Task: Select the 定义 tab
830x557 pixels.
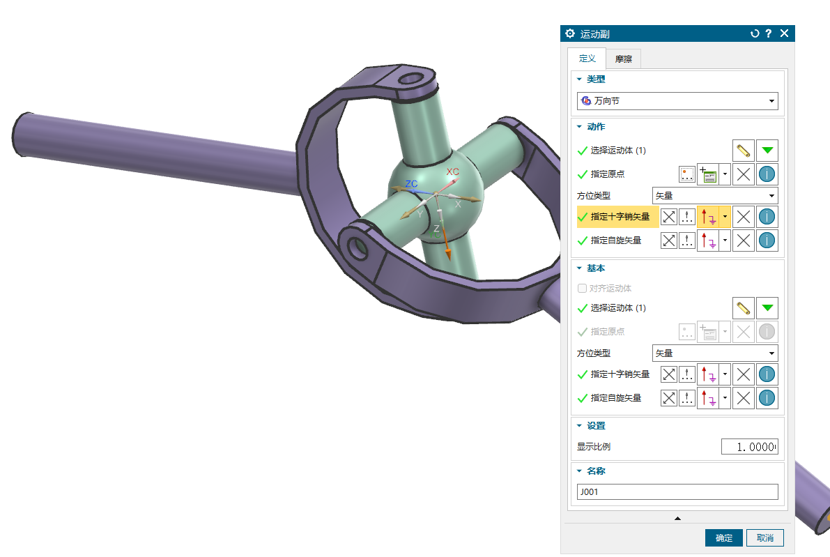Action: [x=587, y=59]
